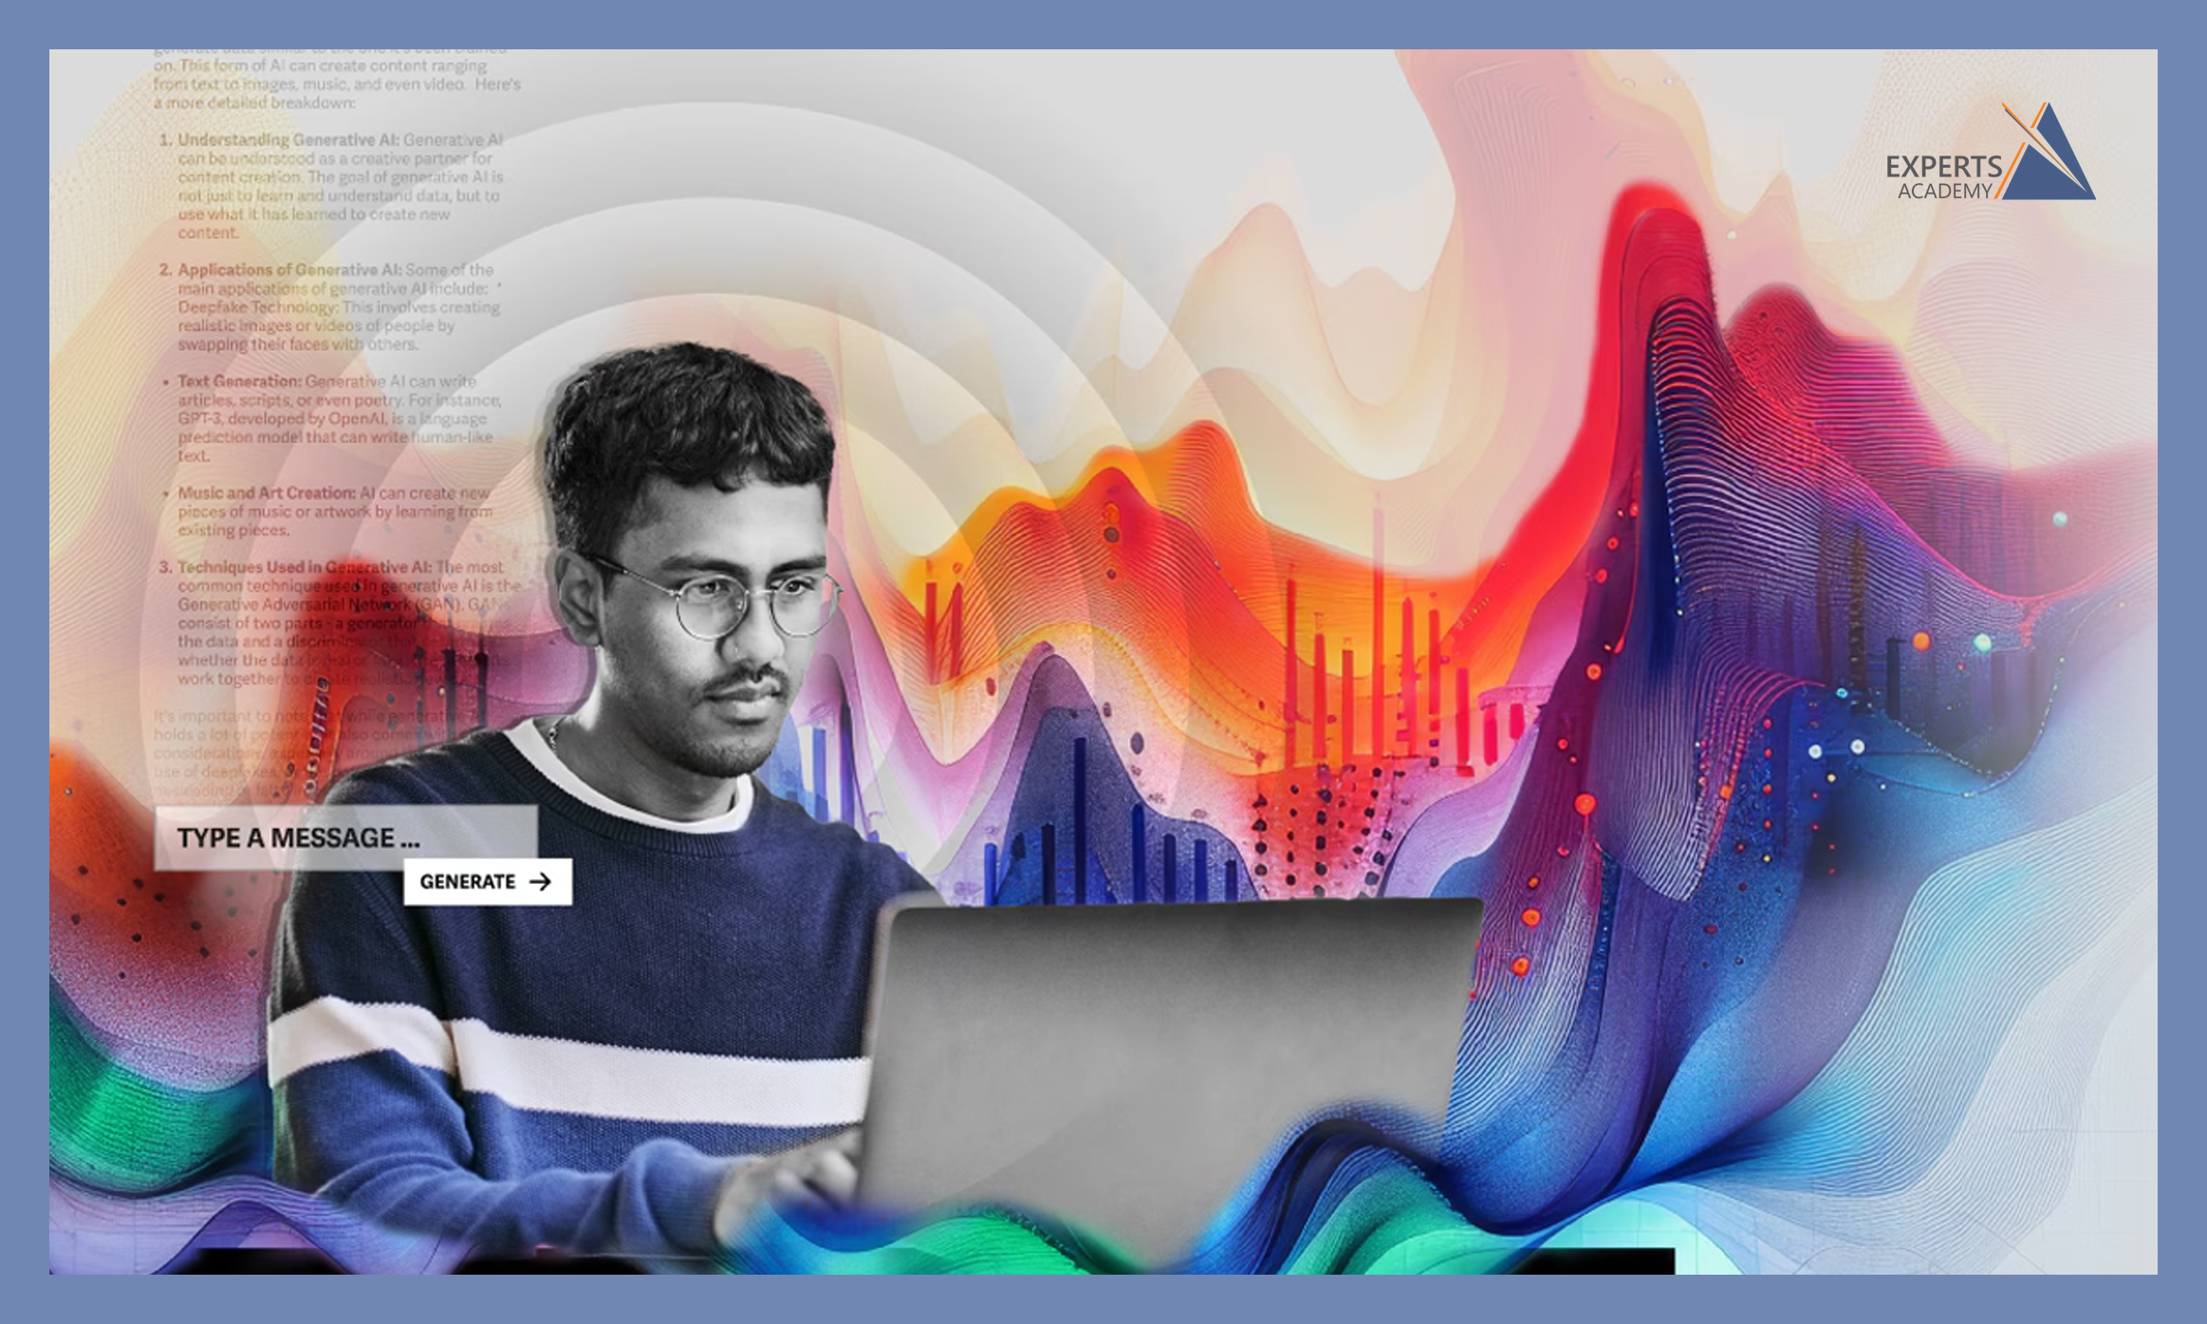Click the Text Generation bullet item
Viewport: 2207px width, 1324px height.
(x=239, y=381)
